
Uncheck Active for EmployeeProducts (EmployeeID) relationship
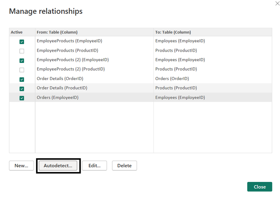(22, 42)
